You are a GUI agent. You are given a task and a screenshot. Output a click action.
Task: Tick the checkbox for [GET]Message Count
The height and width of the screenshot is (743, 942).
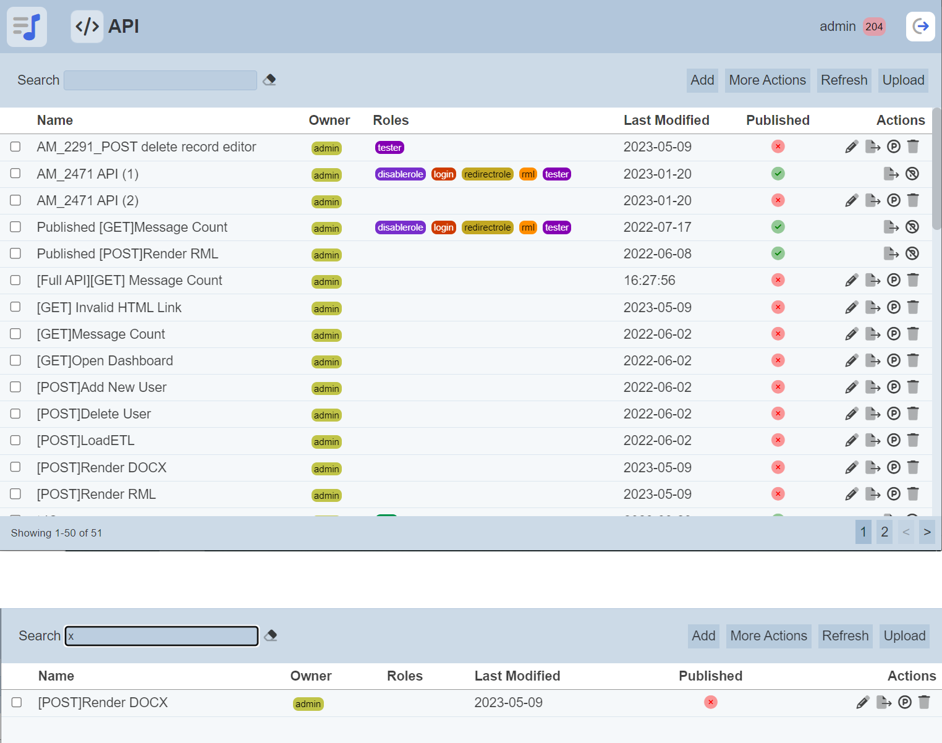pos(15,334)
